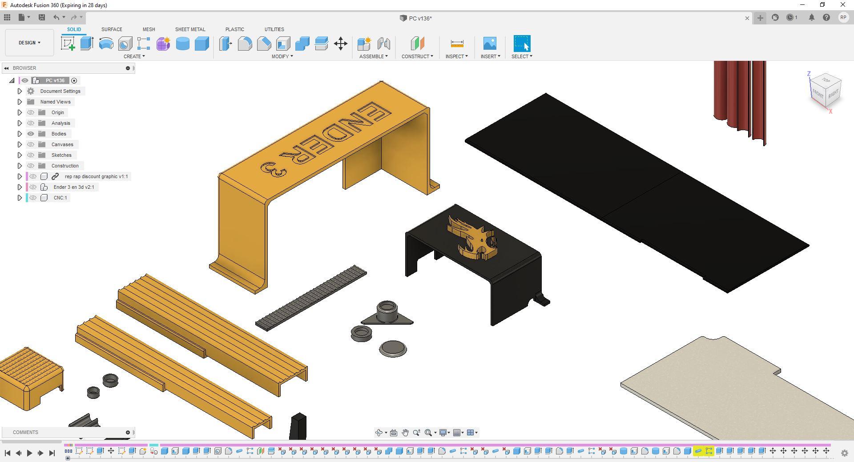
Task: Open a new design tab
Action: [x=760, y=18]
